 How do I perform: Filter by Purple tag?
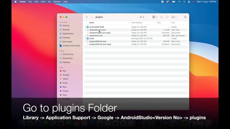65,91
